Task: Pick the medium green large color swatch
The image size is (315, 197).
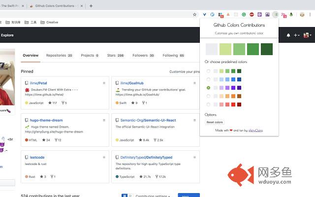Action: pyautogui.click(x=239, y=49)
